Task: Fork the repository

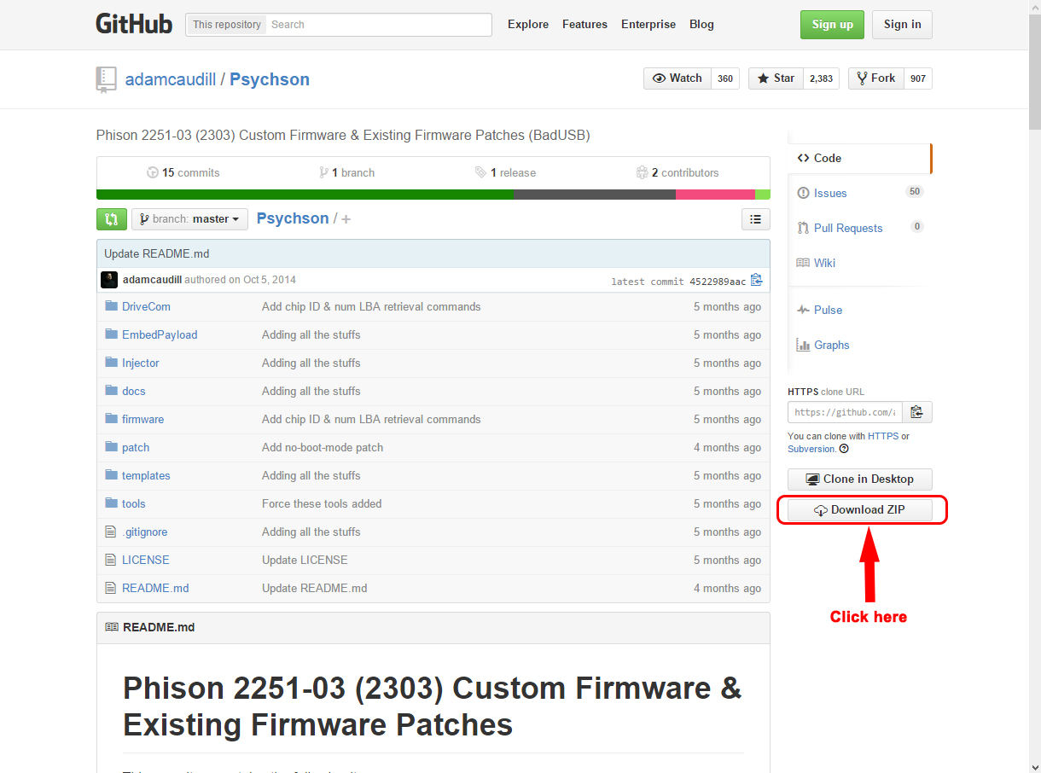Action: [875, 78]
